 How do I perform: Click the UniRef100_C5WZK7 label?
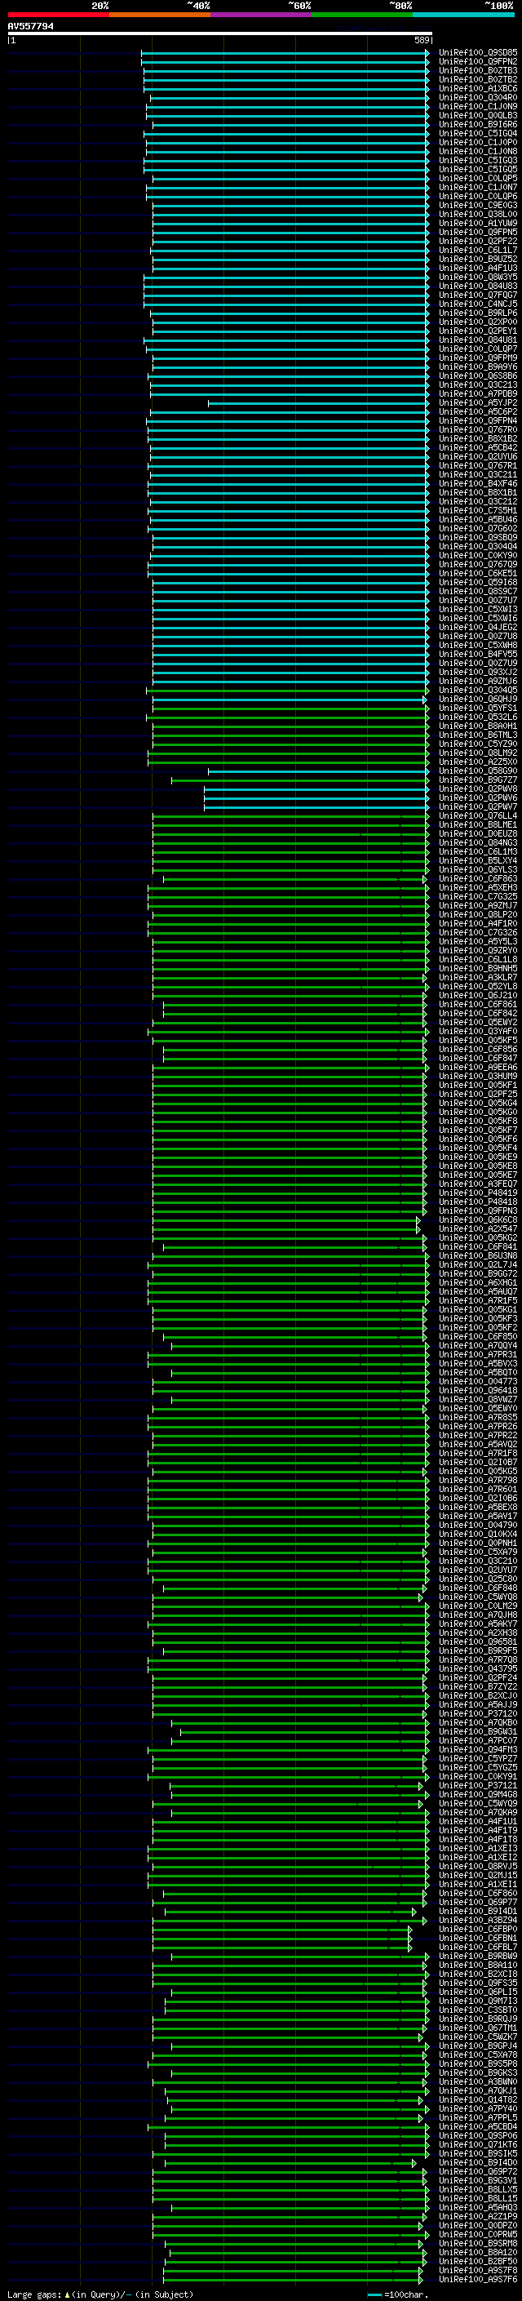click(x=478, y=2037)
